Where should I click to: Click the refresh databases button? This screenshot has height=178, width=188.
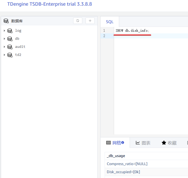pos(77,21)
